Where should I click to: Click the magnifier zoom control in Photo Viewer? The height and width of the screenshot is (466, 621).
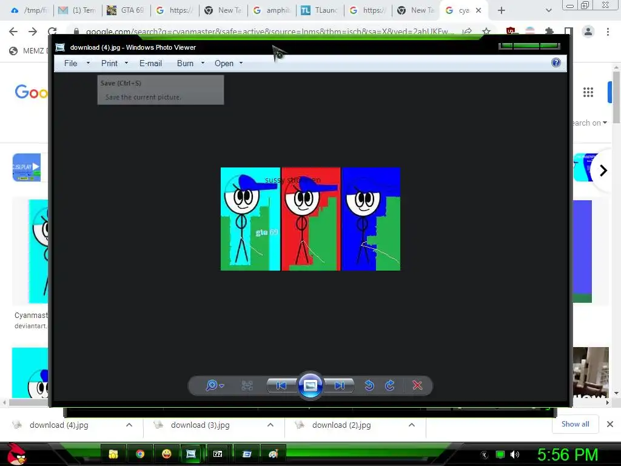pyautogui.click(x=212, y=385)
